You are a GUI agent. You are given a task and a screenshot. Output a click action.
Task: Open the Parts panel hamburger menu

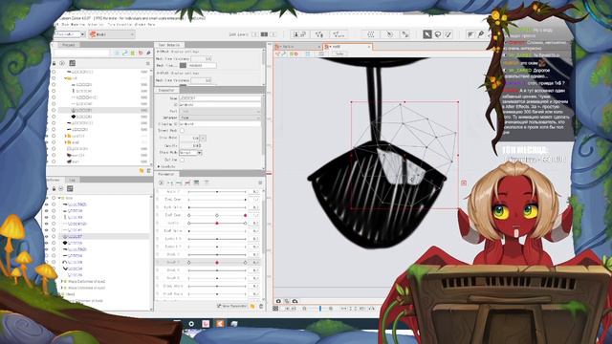pos(147,63)
